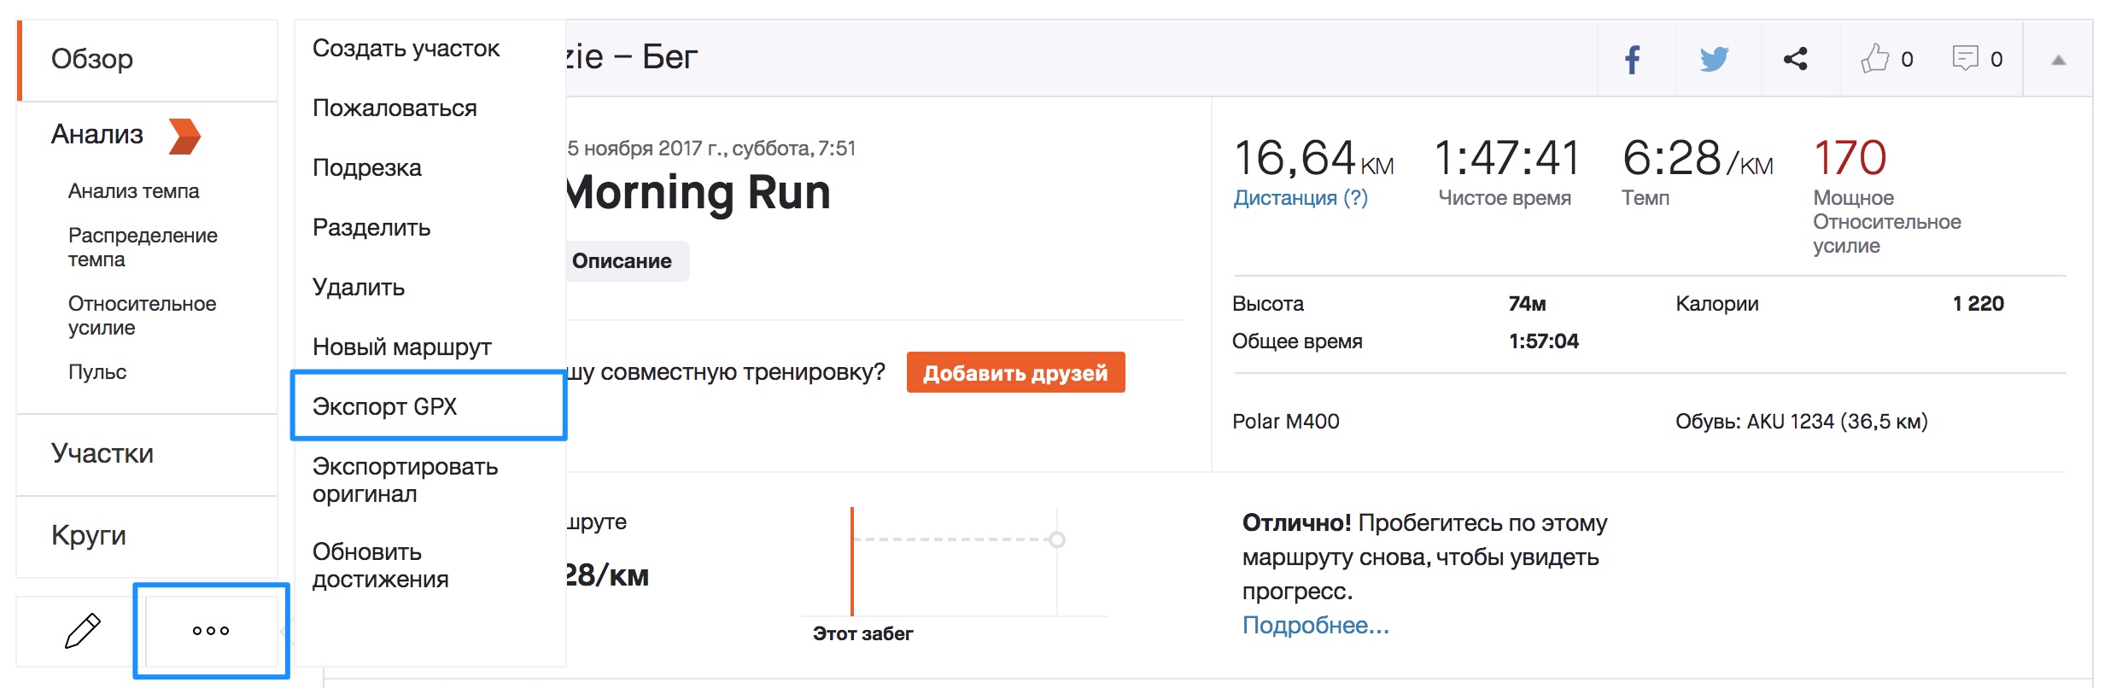Viewport: 2116px width, 688px height.
Task: Select Обновить достижения option
Action: pos(380,566)
